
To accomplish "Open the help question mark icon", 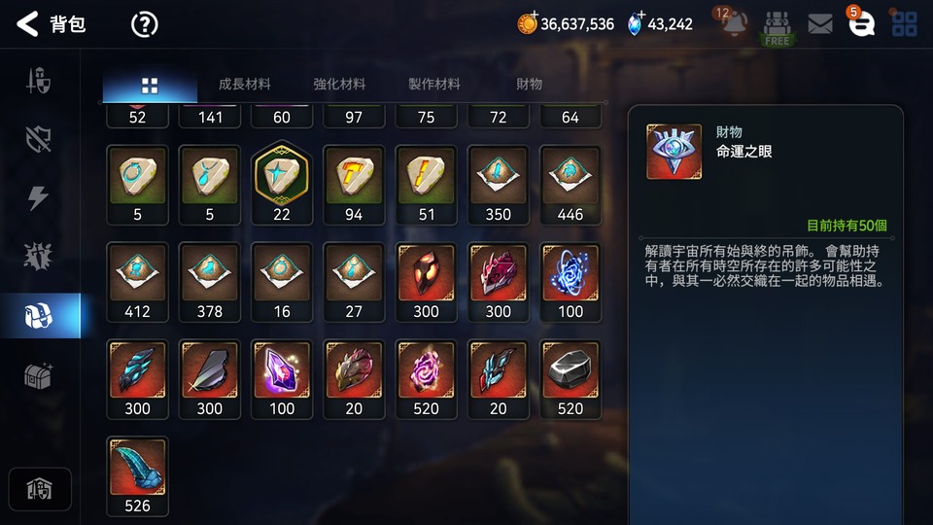I will coord(144,25).
